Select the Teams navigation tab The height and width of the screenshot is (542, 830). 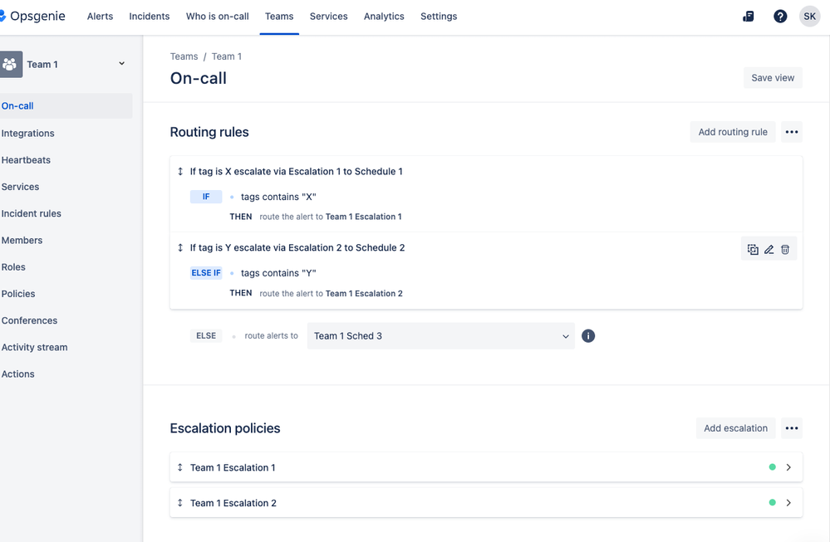pyautogui.click(x=279, y=17)
